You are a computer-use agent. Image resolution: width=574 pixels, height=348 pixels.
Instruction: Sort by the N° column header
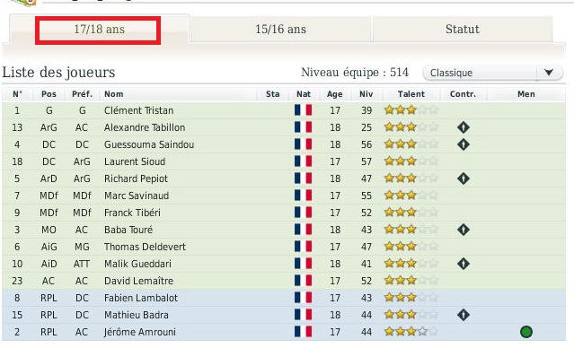17,94
